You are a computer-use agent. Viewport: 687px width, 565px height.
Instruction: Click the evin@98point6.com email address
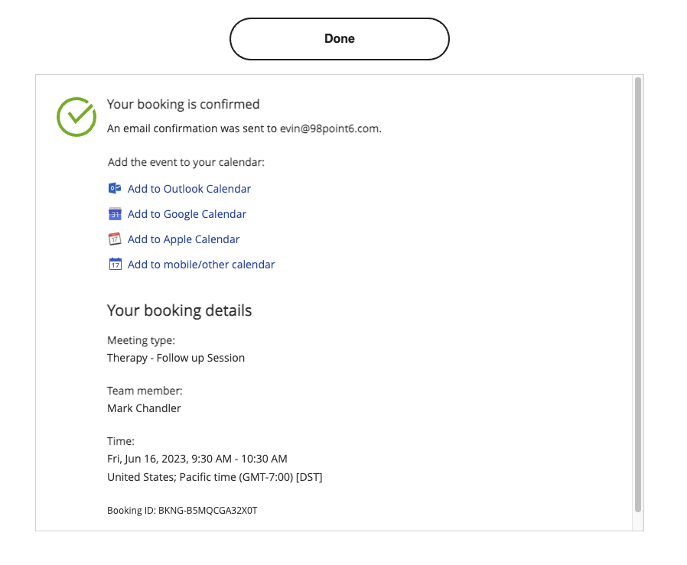point(330,128)
